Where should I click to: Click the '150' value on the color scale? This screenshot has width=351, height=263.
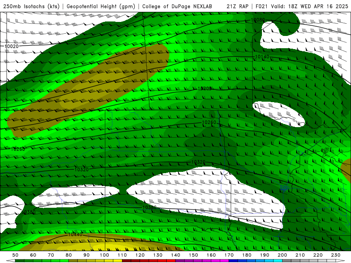193,255
